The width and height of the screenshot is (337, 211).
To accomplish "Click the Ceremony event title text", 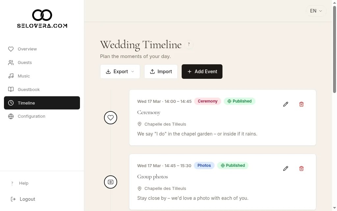I will (x=149, y=112).
